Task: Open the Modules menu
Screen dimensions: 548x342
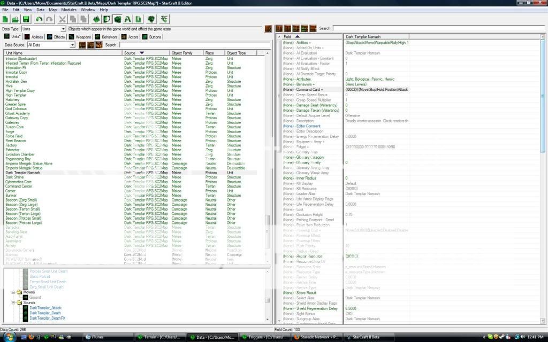Action: point(68,10)
